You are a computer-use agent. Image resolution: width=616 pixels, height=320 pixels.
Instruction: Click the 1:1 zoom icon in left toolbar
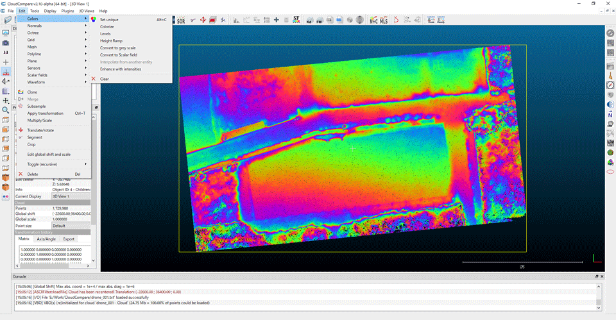pyautogui.click(x=6, y=52)
